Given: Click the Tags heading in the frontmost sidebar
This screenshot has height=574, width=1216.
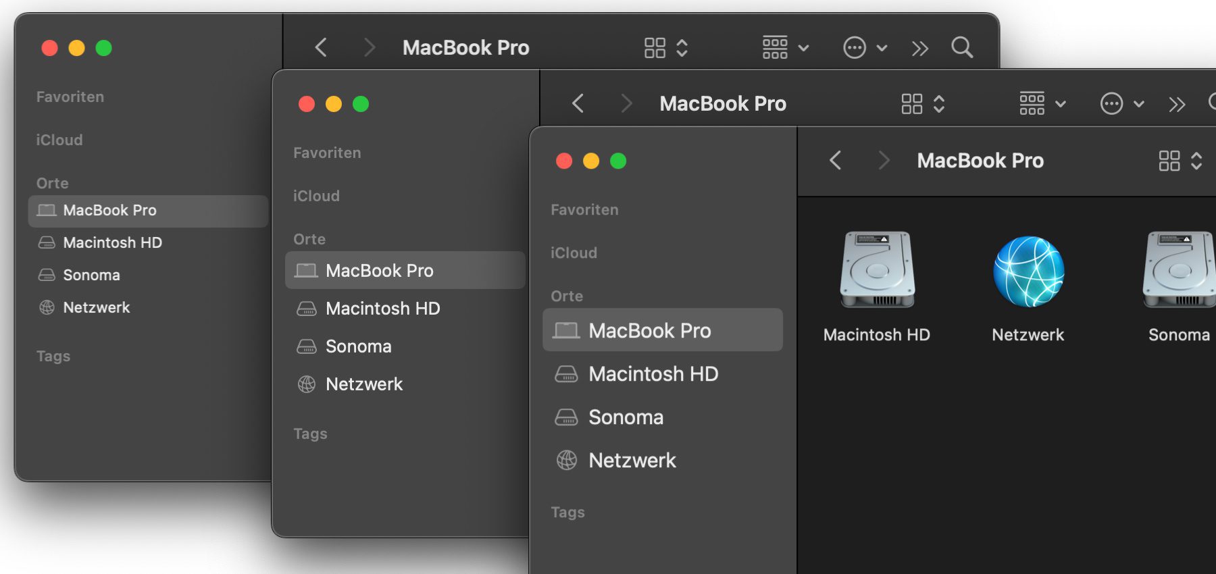Looking at the screenshot, I should 567,513.
